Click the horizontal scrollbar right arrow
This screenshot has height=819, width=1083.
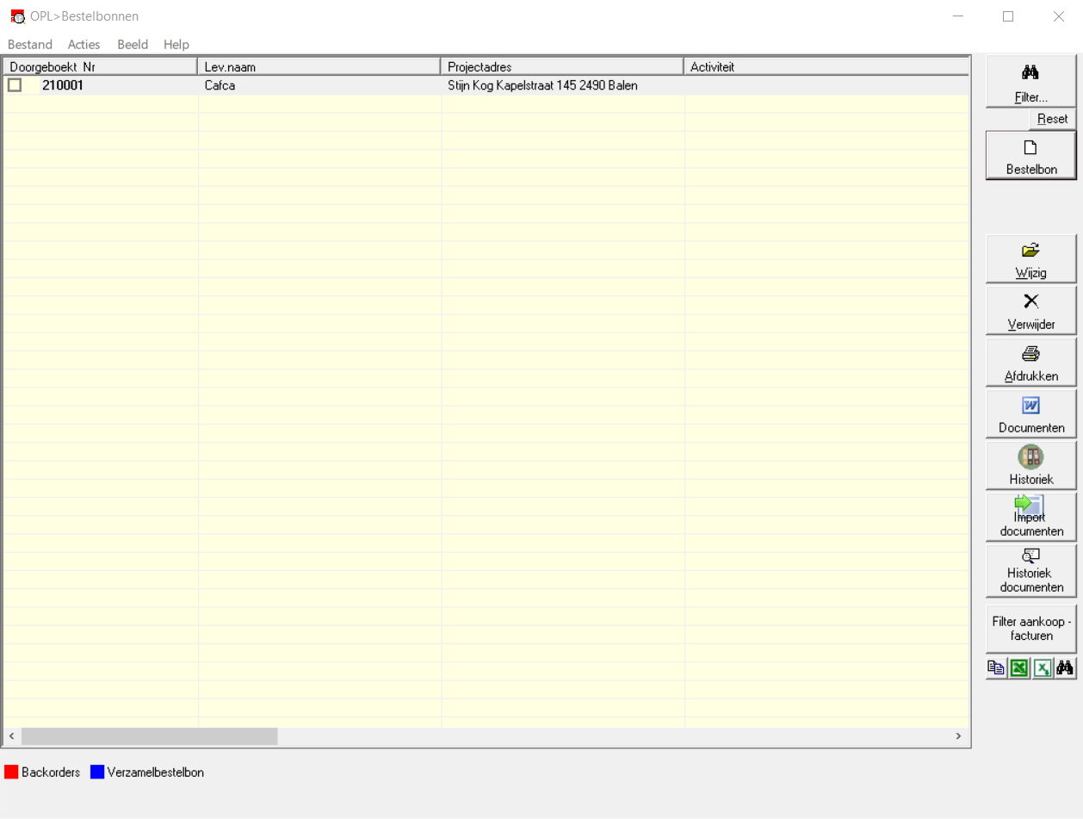(958, 736)
